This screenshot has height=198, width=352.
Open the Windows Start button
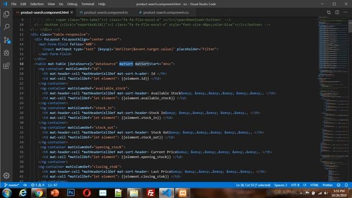click(x=7, y=193)
